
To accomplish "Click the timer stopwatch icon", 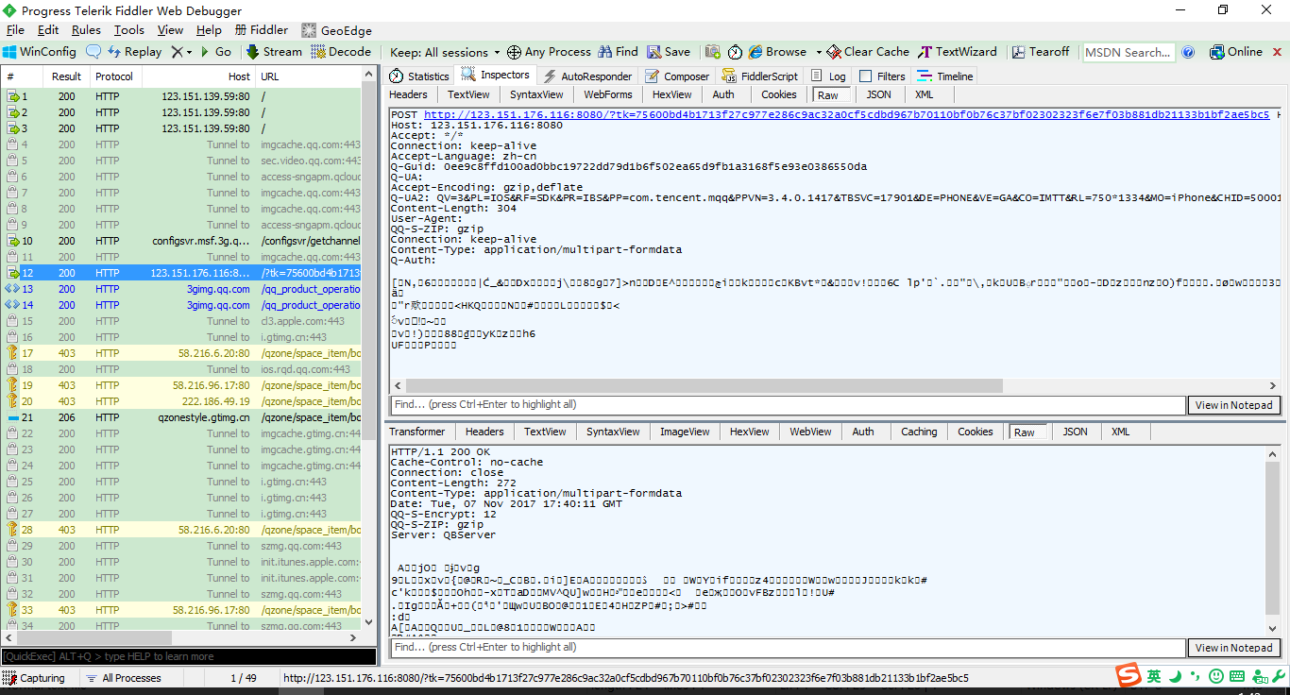I will (735, 52).
